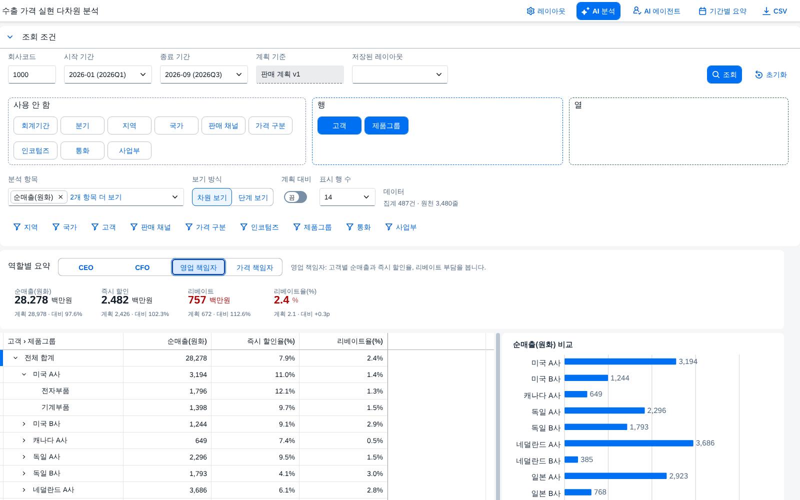800x500 pixels.
Task: Open the 인코텀즈 filter
Action: coord(259,227)
